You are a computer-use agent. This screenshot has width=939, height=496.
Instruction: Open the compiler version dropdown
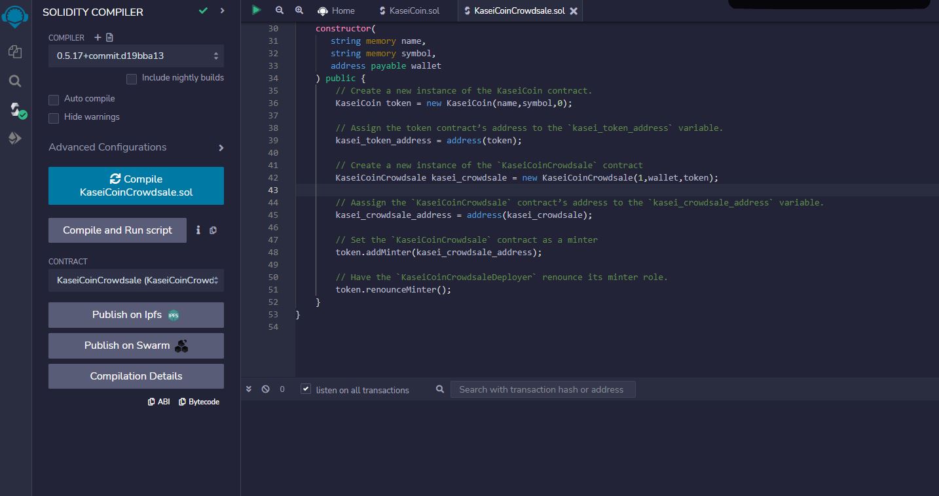pyautogui.click(x=136, y=56)
